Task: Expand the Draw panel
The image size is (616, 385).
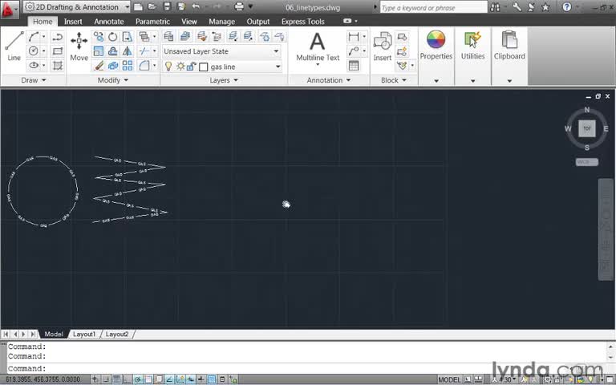Action: pyautogui.click(x=34, y=80)
